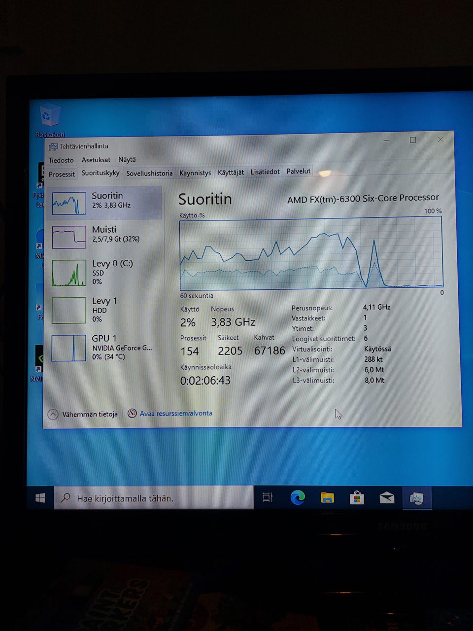Open the Lisätiedot tab
This screenshot has width=473, height=631.
(265, 172)
